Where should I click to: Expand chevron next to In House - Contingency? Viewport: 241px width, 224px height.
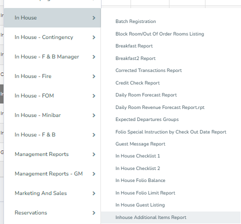[94, 37]
